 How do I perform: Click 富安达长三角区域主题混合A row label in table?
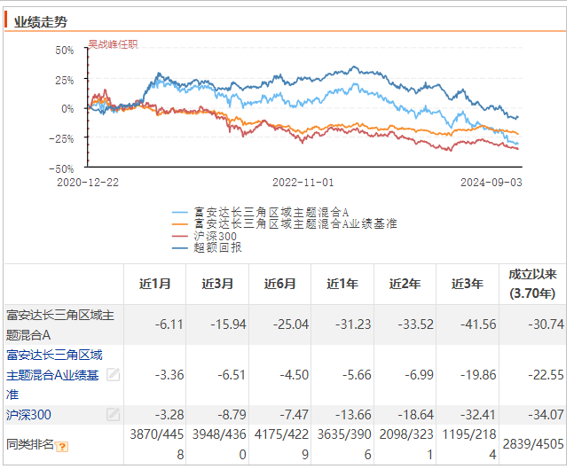point(59,324)
